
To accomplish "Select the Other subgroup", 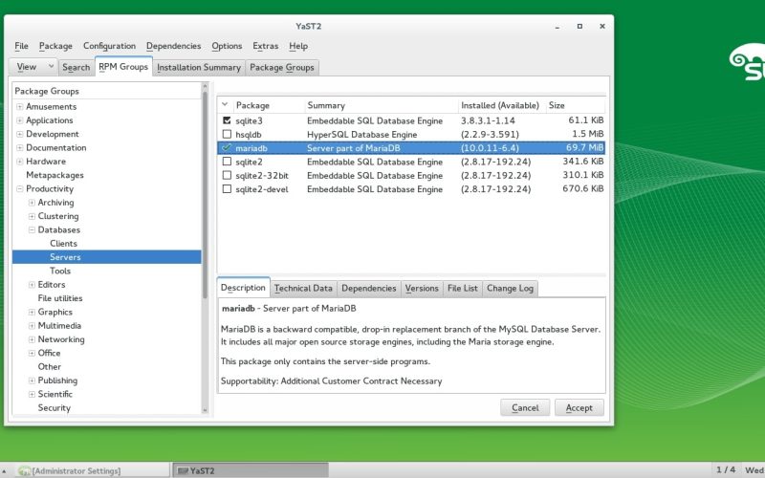I will point(50,366).
